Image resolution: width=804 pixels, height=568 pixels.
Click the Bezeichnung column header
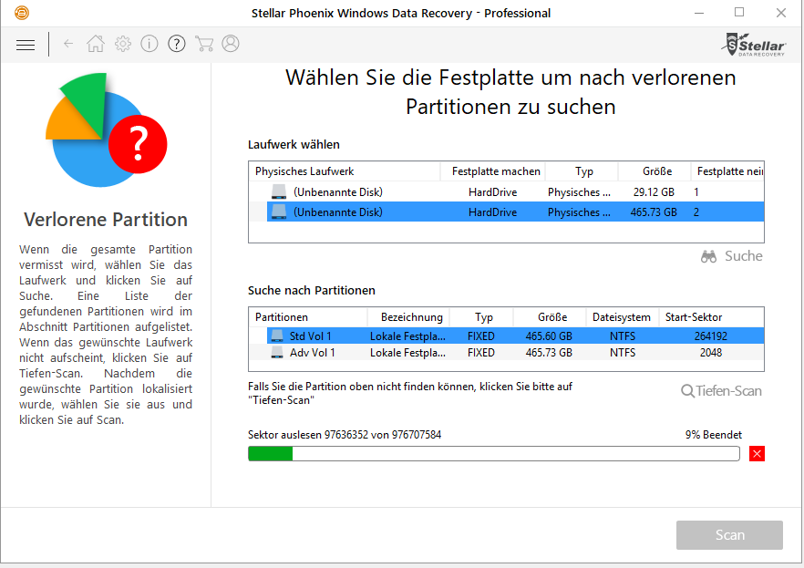[x=409, y=317]
